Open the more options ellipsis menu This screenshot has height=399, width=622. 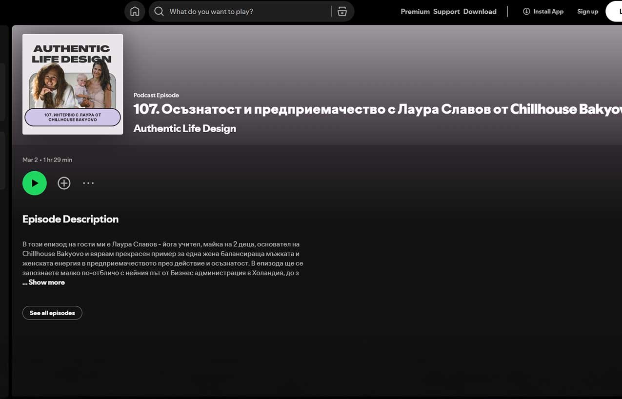pos(88,182)
